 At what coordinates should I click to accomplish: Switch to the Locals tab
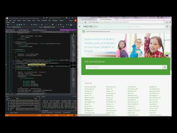pos(11,112)
